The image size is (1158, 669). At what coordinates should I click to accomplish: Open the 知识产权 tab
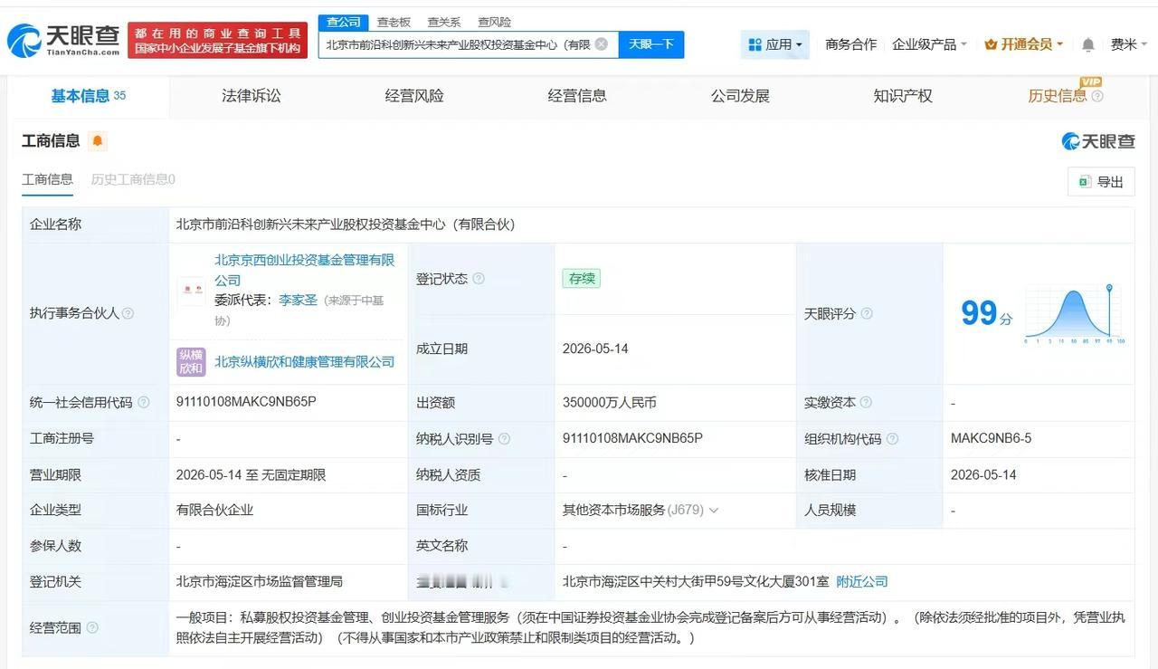[903, 96]
